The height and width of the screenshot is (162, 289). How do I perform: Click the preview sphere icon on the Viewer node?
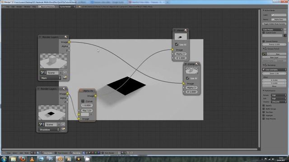click(186, 30)
